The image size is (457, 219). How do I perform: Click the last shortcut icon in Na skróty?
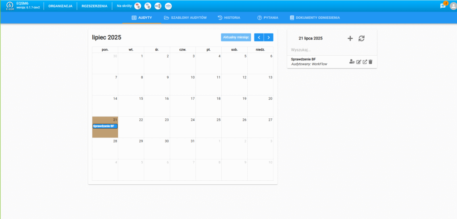point(168,6)
